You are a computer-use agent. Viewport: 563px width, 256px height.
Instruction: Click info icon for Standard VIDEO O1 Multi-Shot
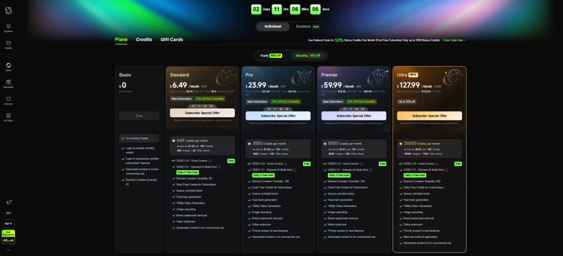[x=219, y=167]
